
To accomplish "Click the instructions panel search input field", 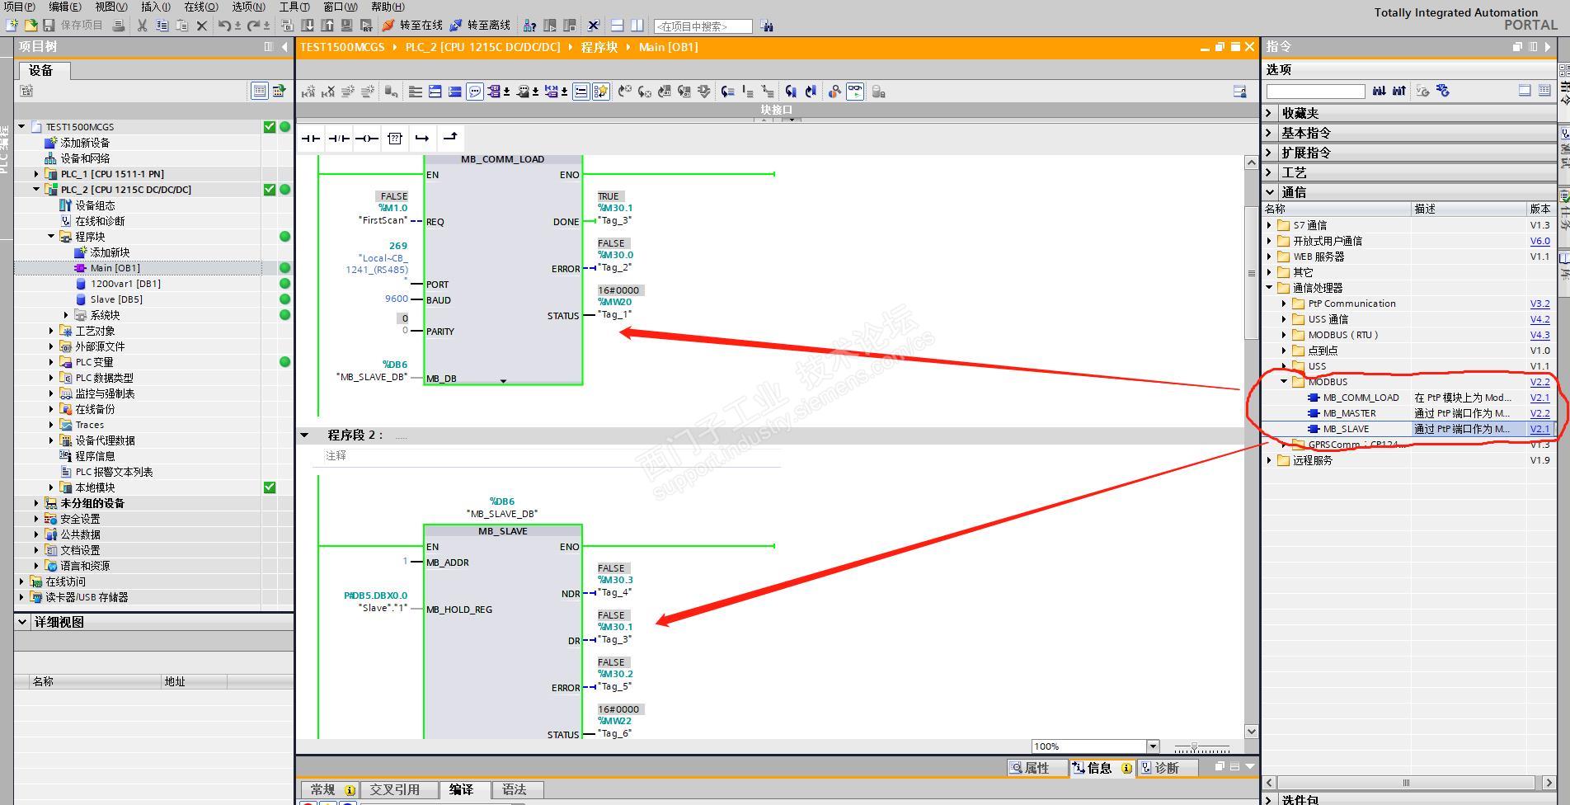I will click(1315, 91).
